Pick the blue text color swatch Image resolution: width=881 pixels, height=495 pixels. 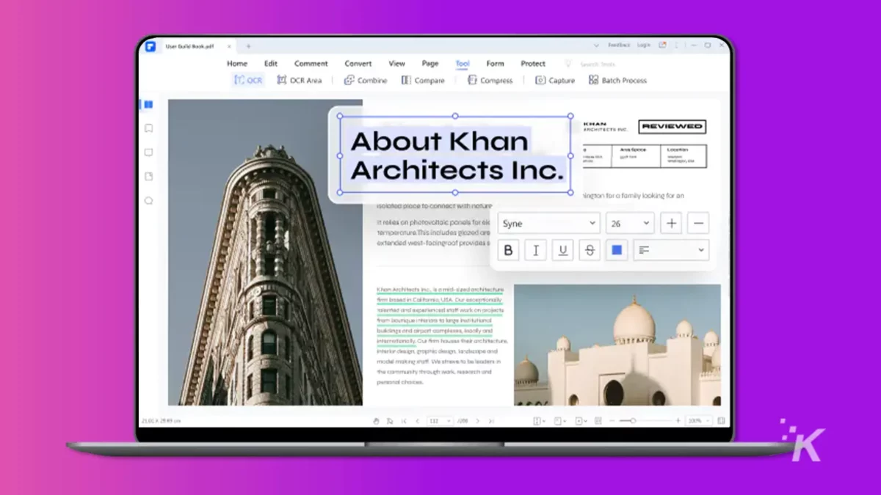point(617,250)
